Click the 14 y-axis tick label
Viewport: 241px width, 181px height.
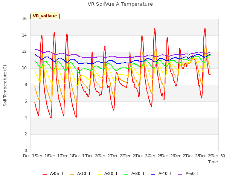pyautogui.click(x=24, y=35)
